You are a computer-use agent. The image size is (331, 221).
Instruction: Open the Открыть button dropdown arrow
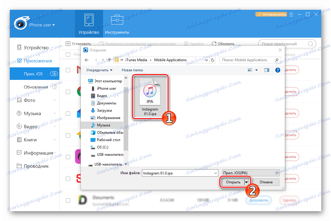click(x=246, y=182)
